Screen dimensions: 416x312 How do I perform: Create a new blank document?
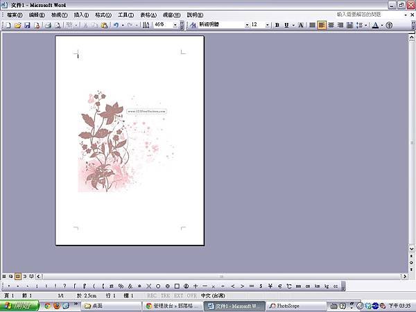coord(8,25)
